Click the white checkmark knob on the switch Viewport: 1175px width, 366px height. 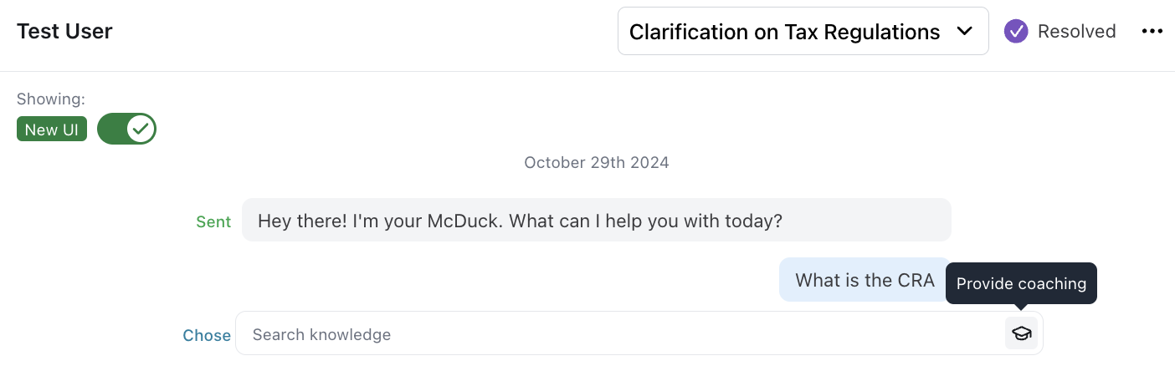pos(141,130)
